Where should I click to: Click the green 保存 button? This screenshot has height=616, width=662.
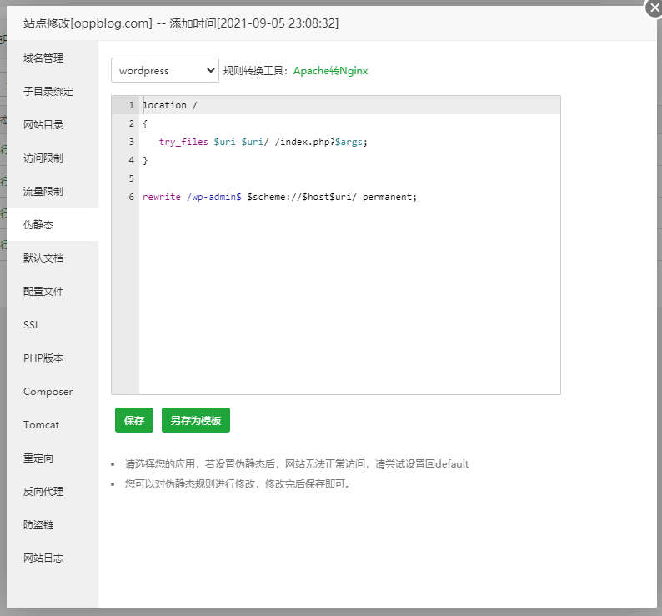click(x=134, y=421)
